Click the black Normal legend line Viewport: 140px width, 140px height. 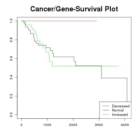tap(106, 110)
